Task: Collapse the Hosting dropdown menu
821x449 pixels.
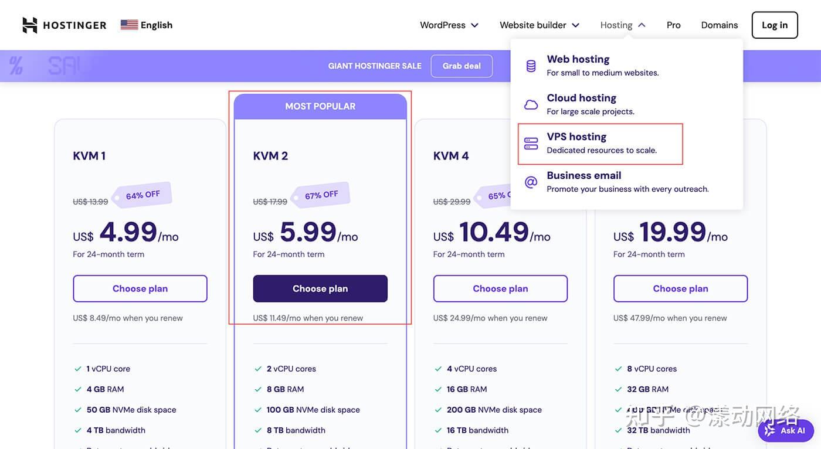Action: pyautogui.click(x=616, y=23)
